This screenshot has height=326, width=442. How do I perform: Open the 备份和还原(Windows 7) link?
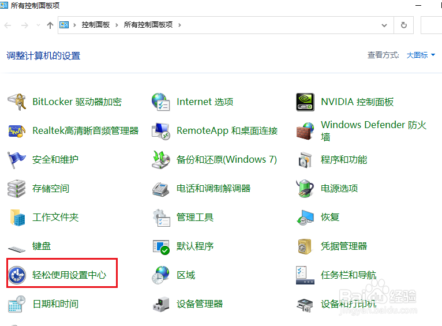click(227, 160)
